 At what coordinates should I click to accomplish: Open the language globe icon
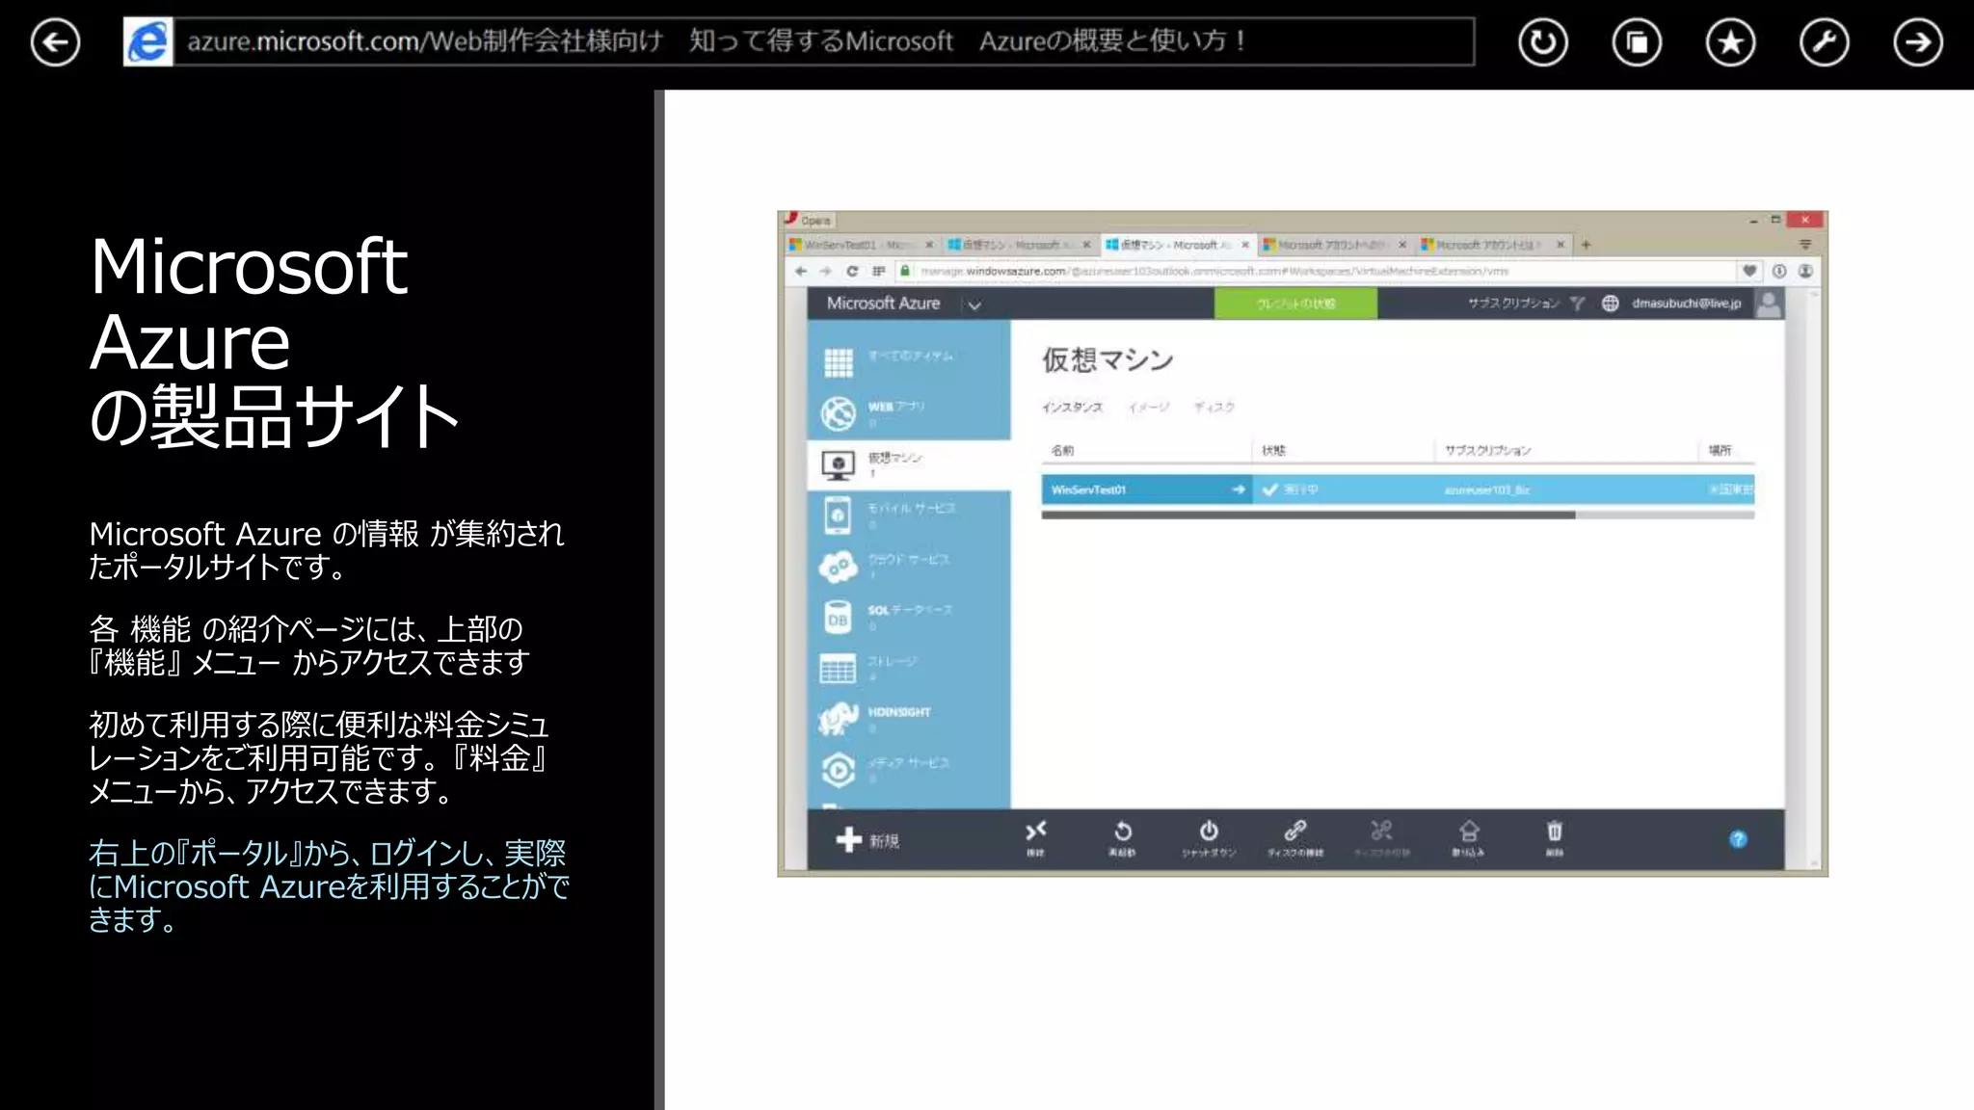click(x=1610, y=304)
